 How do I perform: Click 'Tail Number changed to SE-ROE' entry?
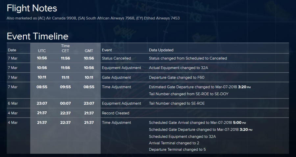[x=174, y=103]
